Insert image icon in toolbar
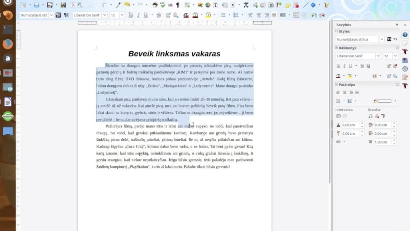Image resolution: width=410 pixels, height=231 pixels. tap(200, 5)
